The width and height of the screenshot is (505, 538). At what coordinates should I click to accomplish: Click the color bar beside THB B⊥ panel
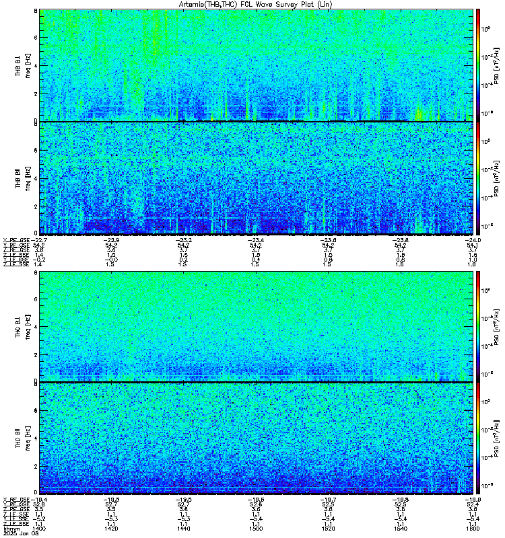(478, 65)
